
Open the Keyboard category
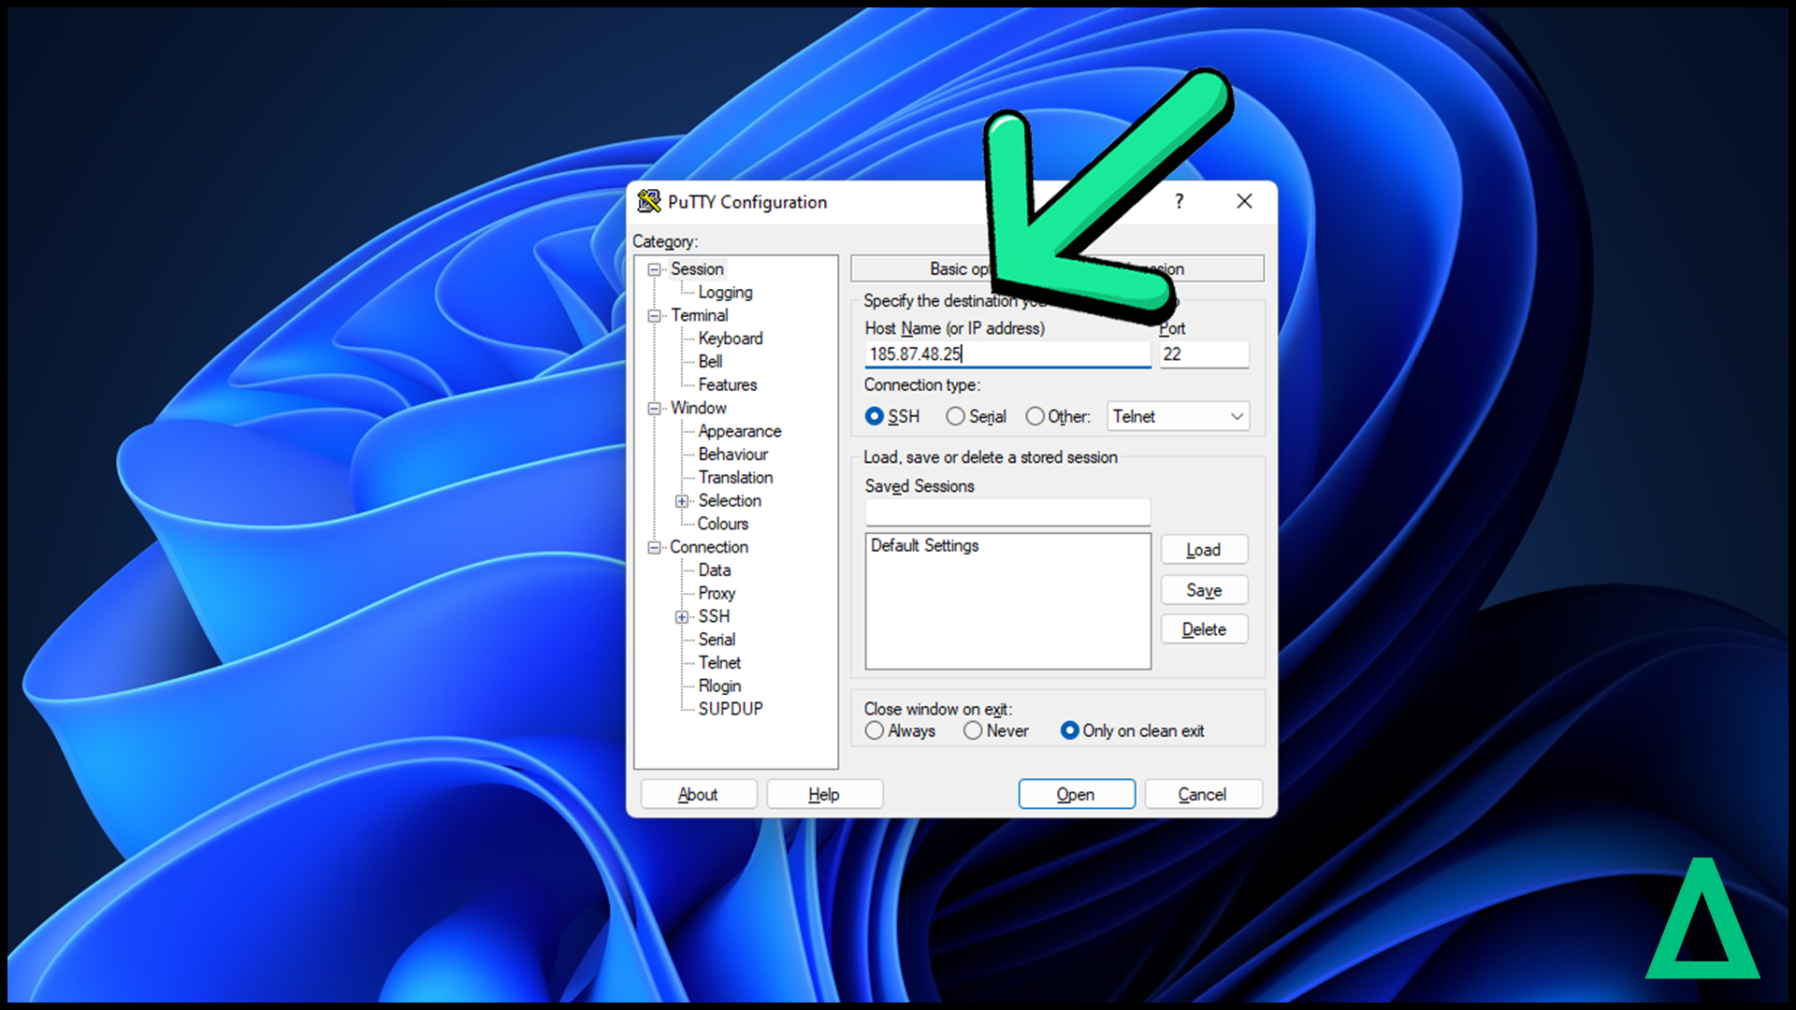pos(731,339)
